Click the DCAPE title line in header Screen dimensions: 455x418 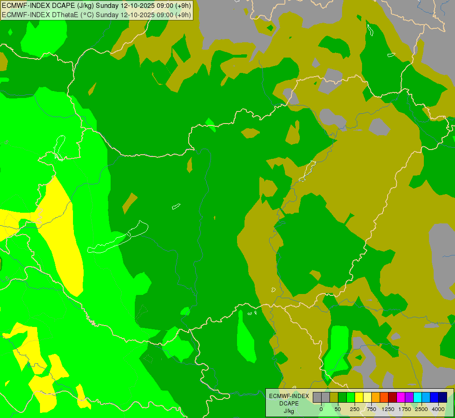(x=96, y=6)
